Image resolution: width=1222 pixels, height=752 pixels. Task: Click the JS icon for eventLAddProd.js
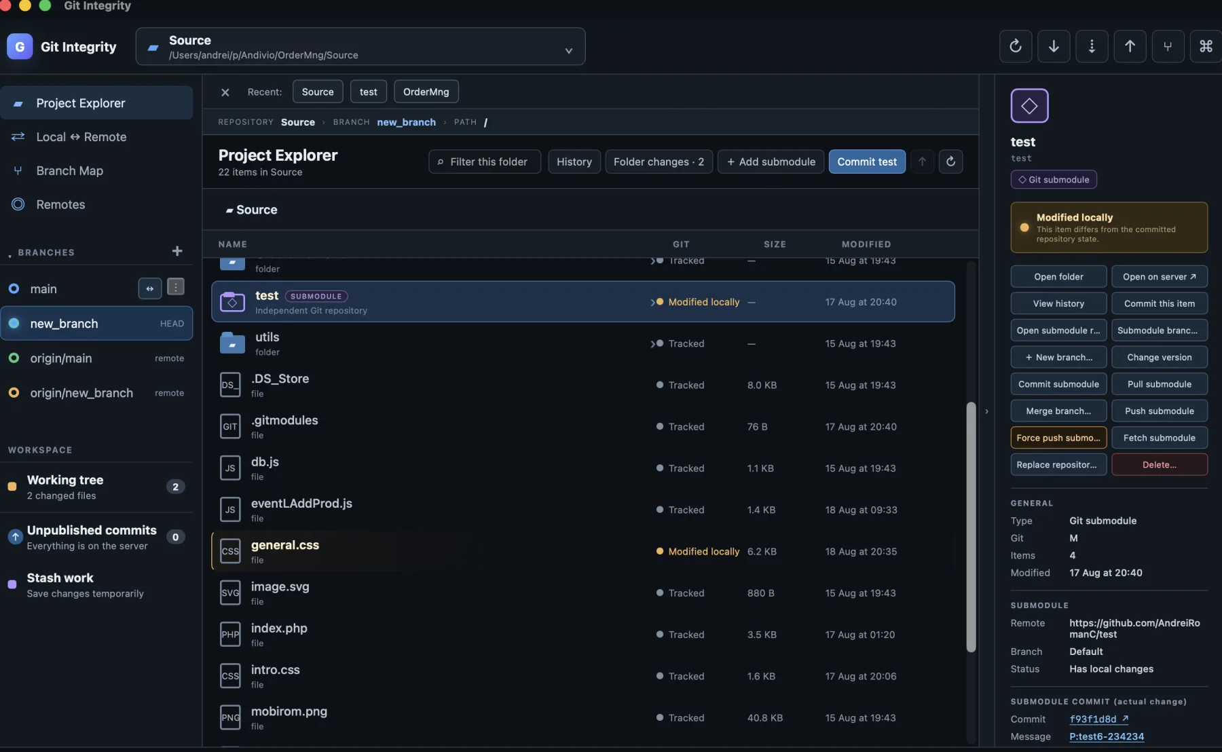230,510
